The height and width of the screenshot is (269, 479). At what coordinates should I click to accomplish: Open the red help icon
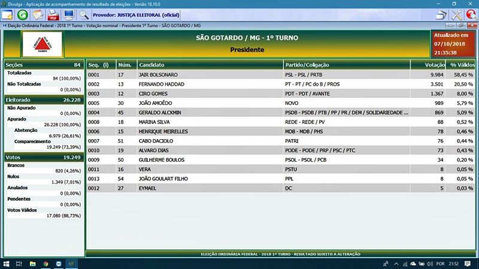point(471,15)
